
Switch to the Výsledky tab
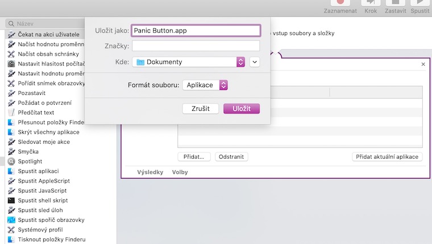click(x=150, y=172)
